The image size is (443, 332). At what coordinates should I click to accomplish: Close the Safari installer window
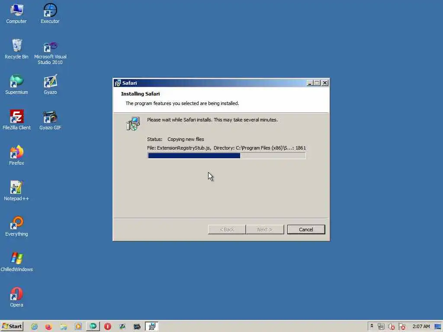pos(325,83)
